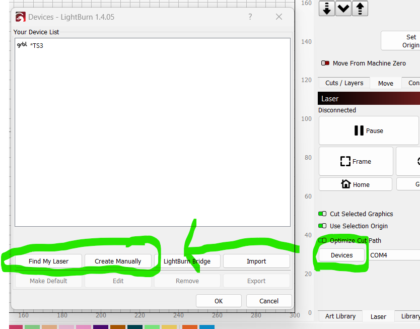Viewport: 420px width, 329px height.
Task: Pick the yellow palette swatch
Action: (169, 327)
